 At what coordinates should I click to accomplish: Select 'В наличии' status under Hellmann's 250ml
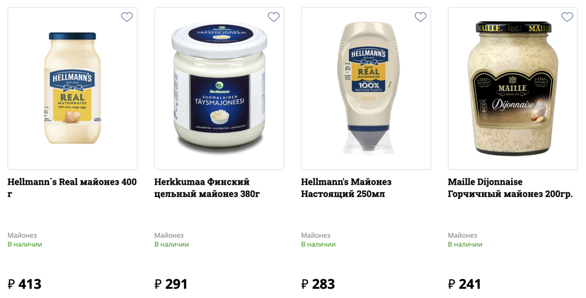tap(318, 244)
